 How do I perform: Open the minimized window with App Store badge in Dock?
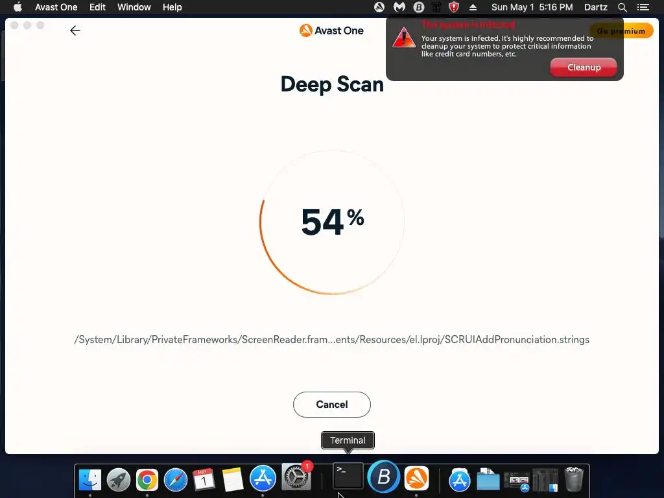517,480
